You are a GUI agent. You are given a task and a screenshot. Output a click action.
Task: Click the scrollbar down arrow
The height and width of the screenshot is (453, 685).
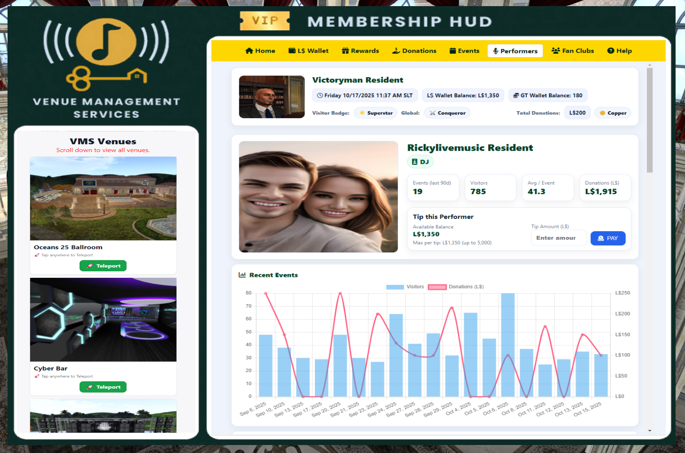coord(650,430)
